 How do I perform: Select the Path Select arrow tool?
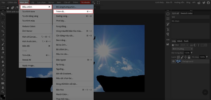[3, 79]
